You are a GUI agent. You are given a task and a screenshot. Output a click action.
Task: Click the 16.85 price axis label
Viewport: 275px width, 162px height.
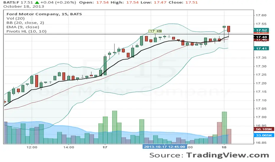tap(261, 143)
